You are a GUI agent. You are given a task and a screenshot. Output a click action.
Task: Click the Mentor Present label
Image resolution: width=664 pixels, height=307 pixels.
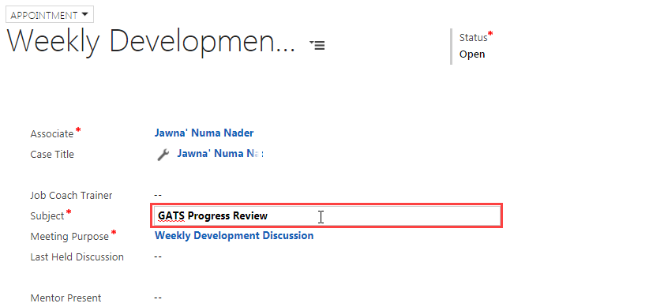tap(66, 298)
